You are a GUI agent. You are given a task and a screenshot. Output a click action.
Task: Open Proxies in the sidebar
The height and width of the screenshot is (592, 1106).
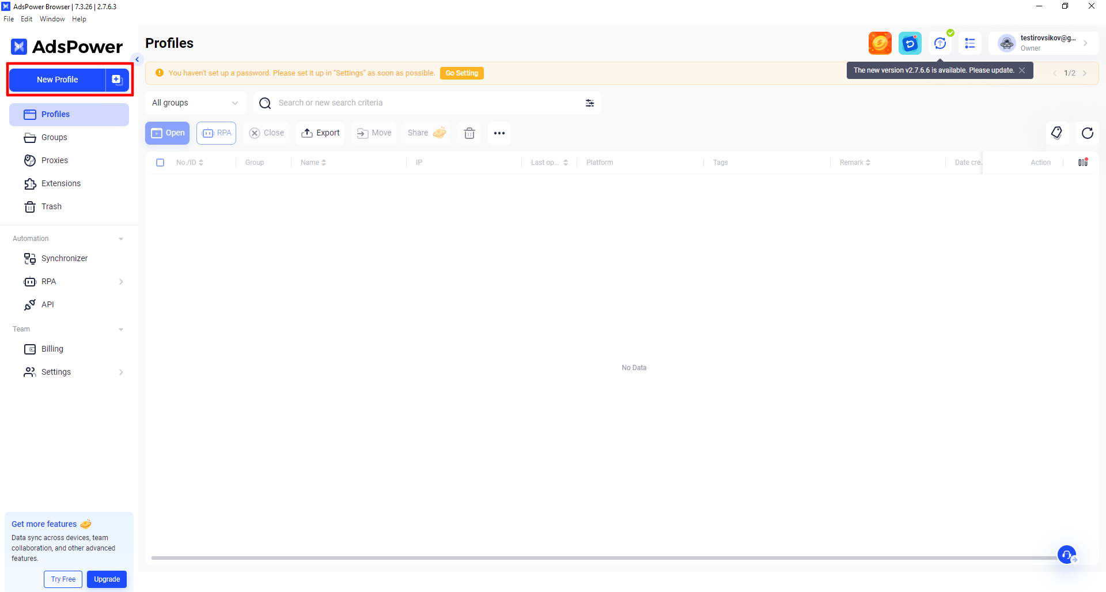click(x=55, y=160)
